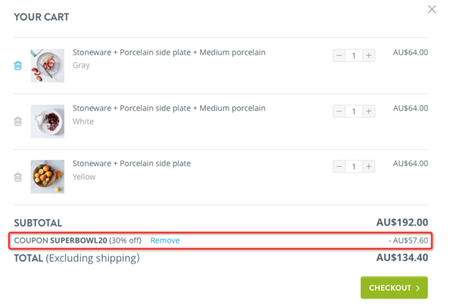Reduce Yellow side plate quantity with minus
The height and width of the screenshot is (307, 450).
click(x=339, y=167)
